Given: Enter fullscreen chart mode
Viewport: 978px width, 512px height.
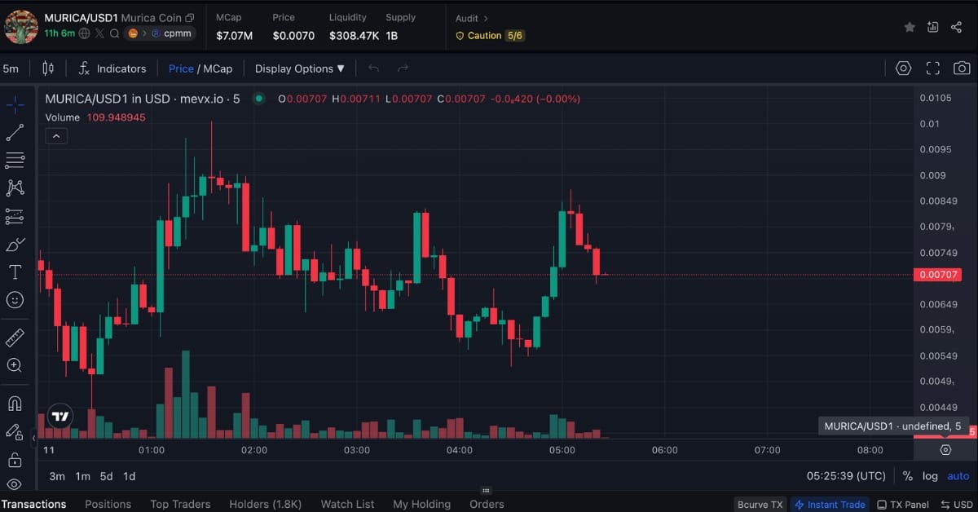Looking at the screenshot, I should click(x=933, y=68).
